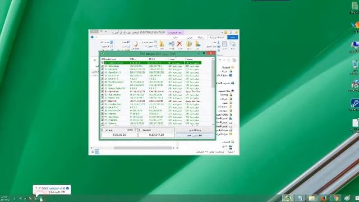This screenshot has width=359, height=202.
Task: Click the Move to folder icon in ribbon
Action: 198,44
